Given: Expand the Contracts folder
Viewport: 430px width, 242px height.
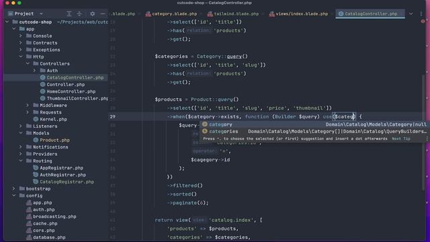Looking at the screenshot, I should coord(21,43).
